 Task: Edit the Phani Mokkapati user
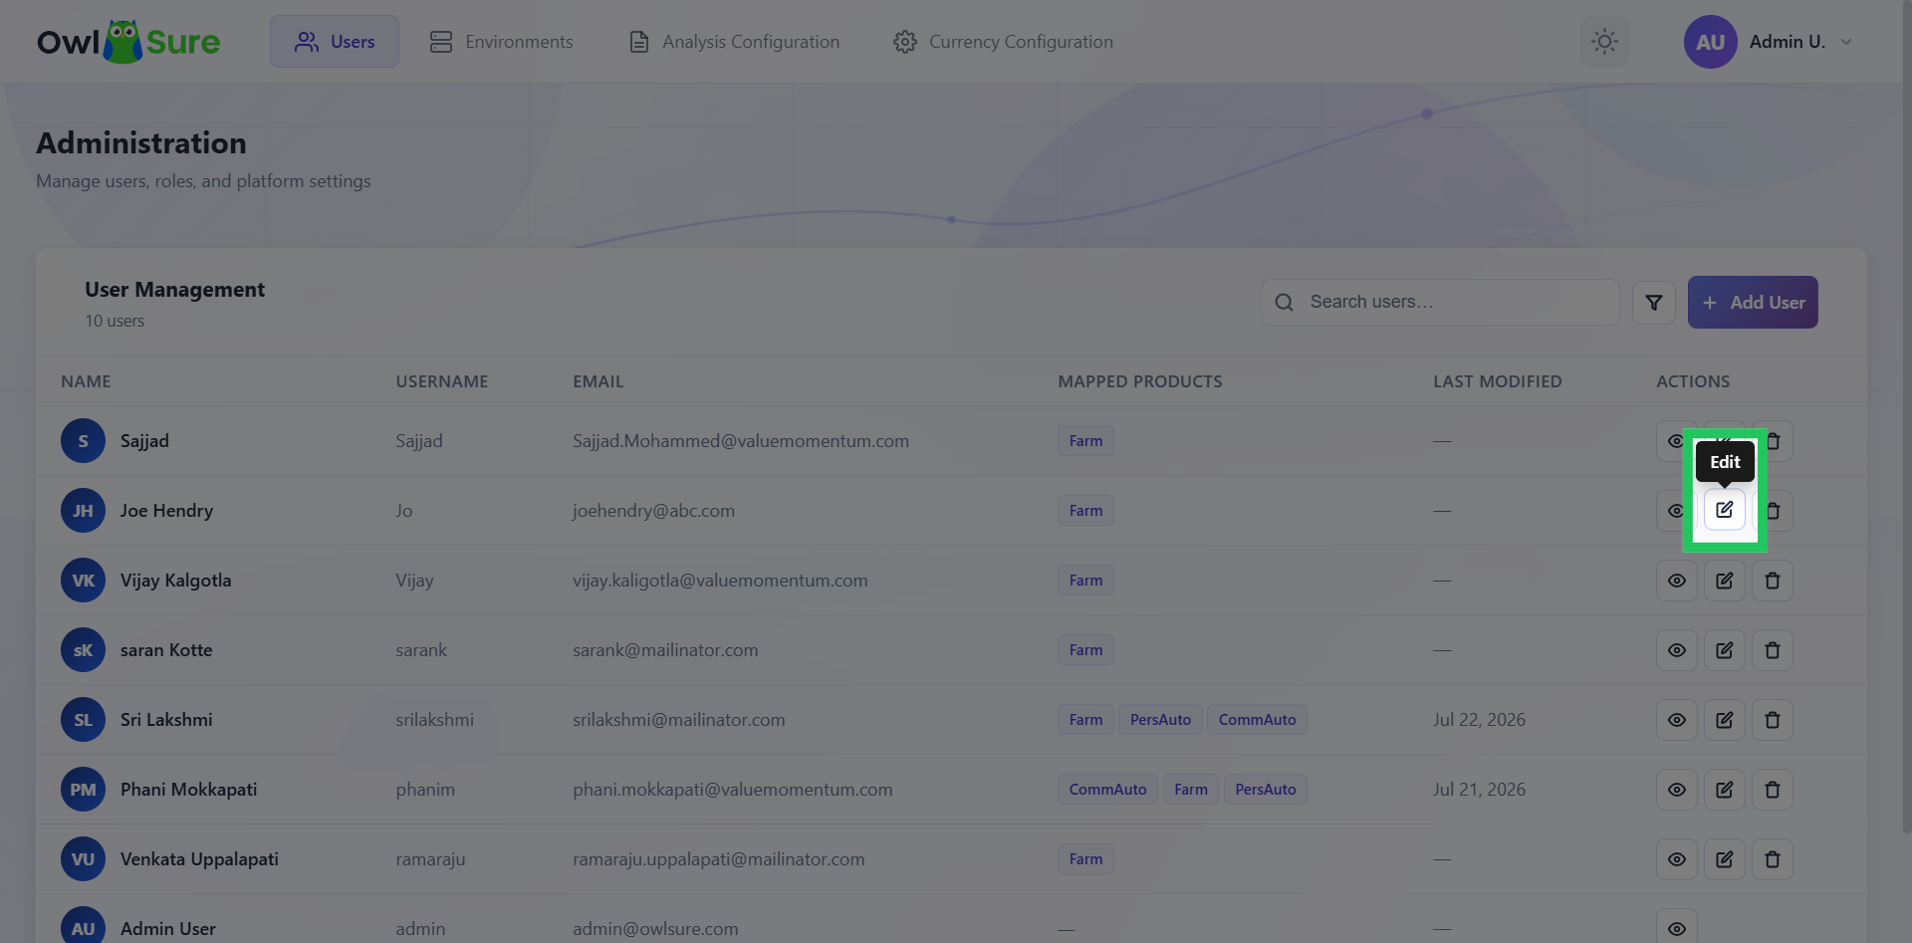click(1724, 790)
